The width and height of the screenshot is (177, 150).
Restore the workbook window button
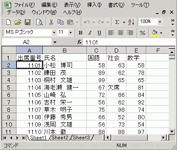click(x=164, y=12)
